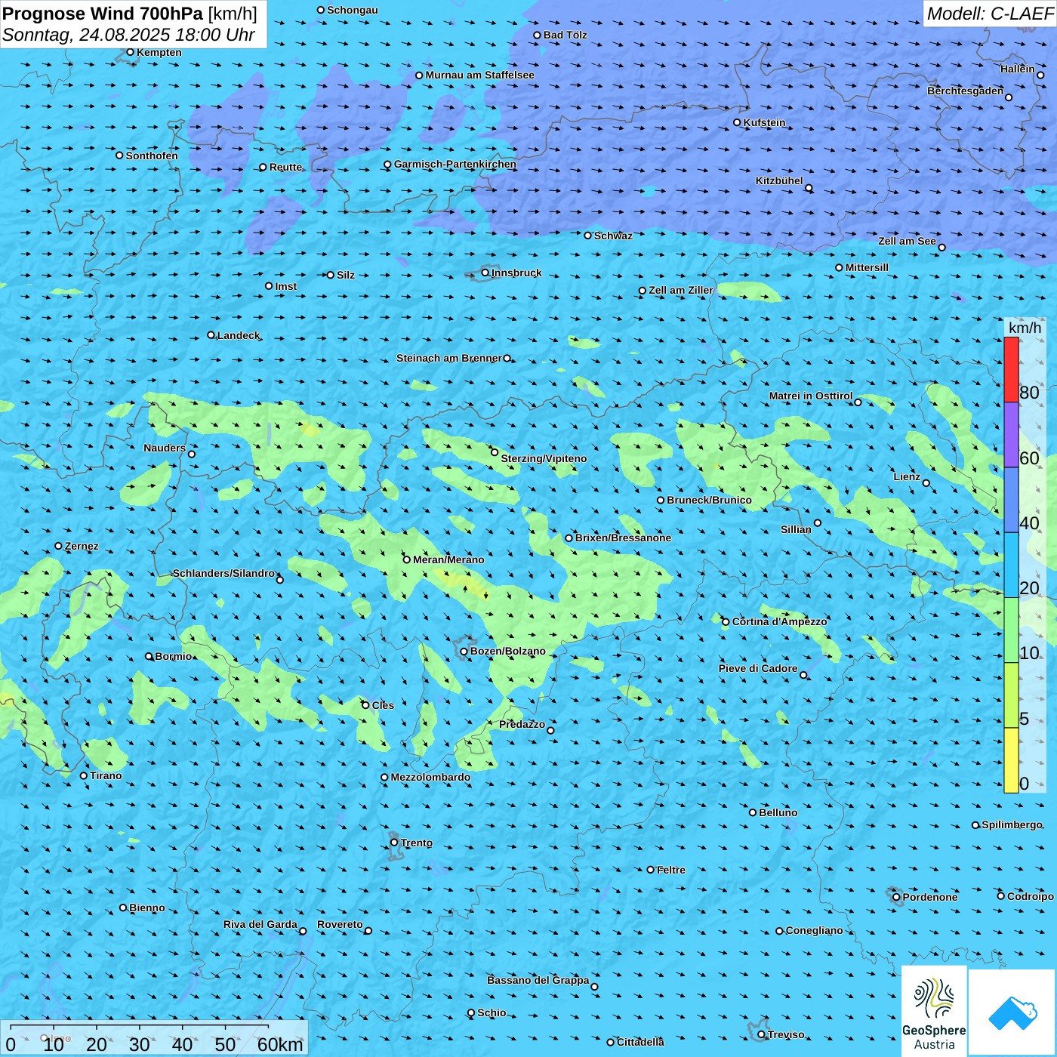Click the 'Berchtesgaden' label
The width and height of the screenshot is (1057, 1057).
tap(966, 91)
